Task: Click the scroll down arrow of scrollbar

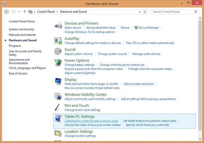Action: 200,139
